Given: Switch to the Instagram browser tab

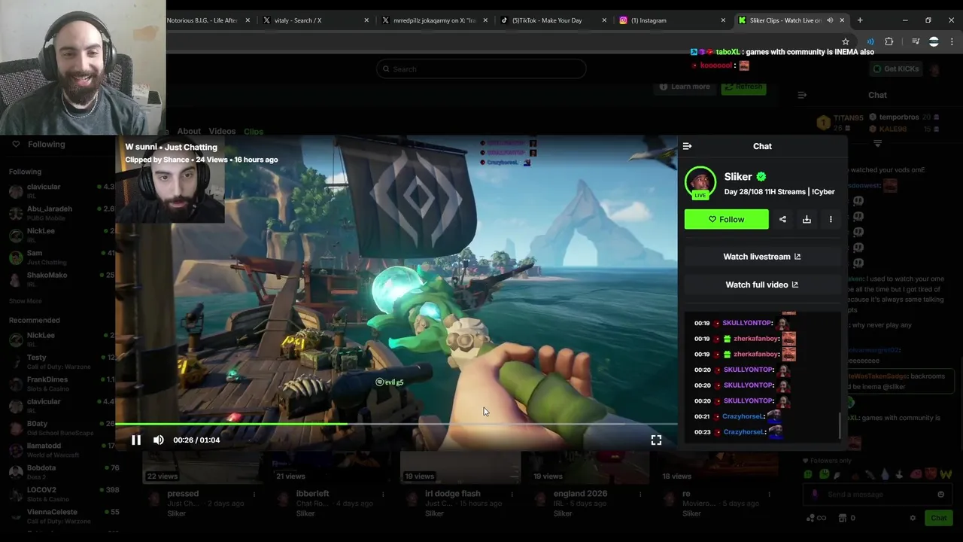Looking at the screenshot, I should (x=671, y=20).
